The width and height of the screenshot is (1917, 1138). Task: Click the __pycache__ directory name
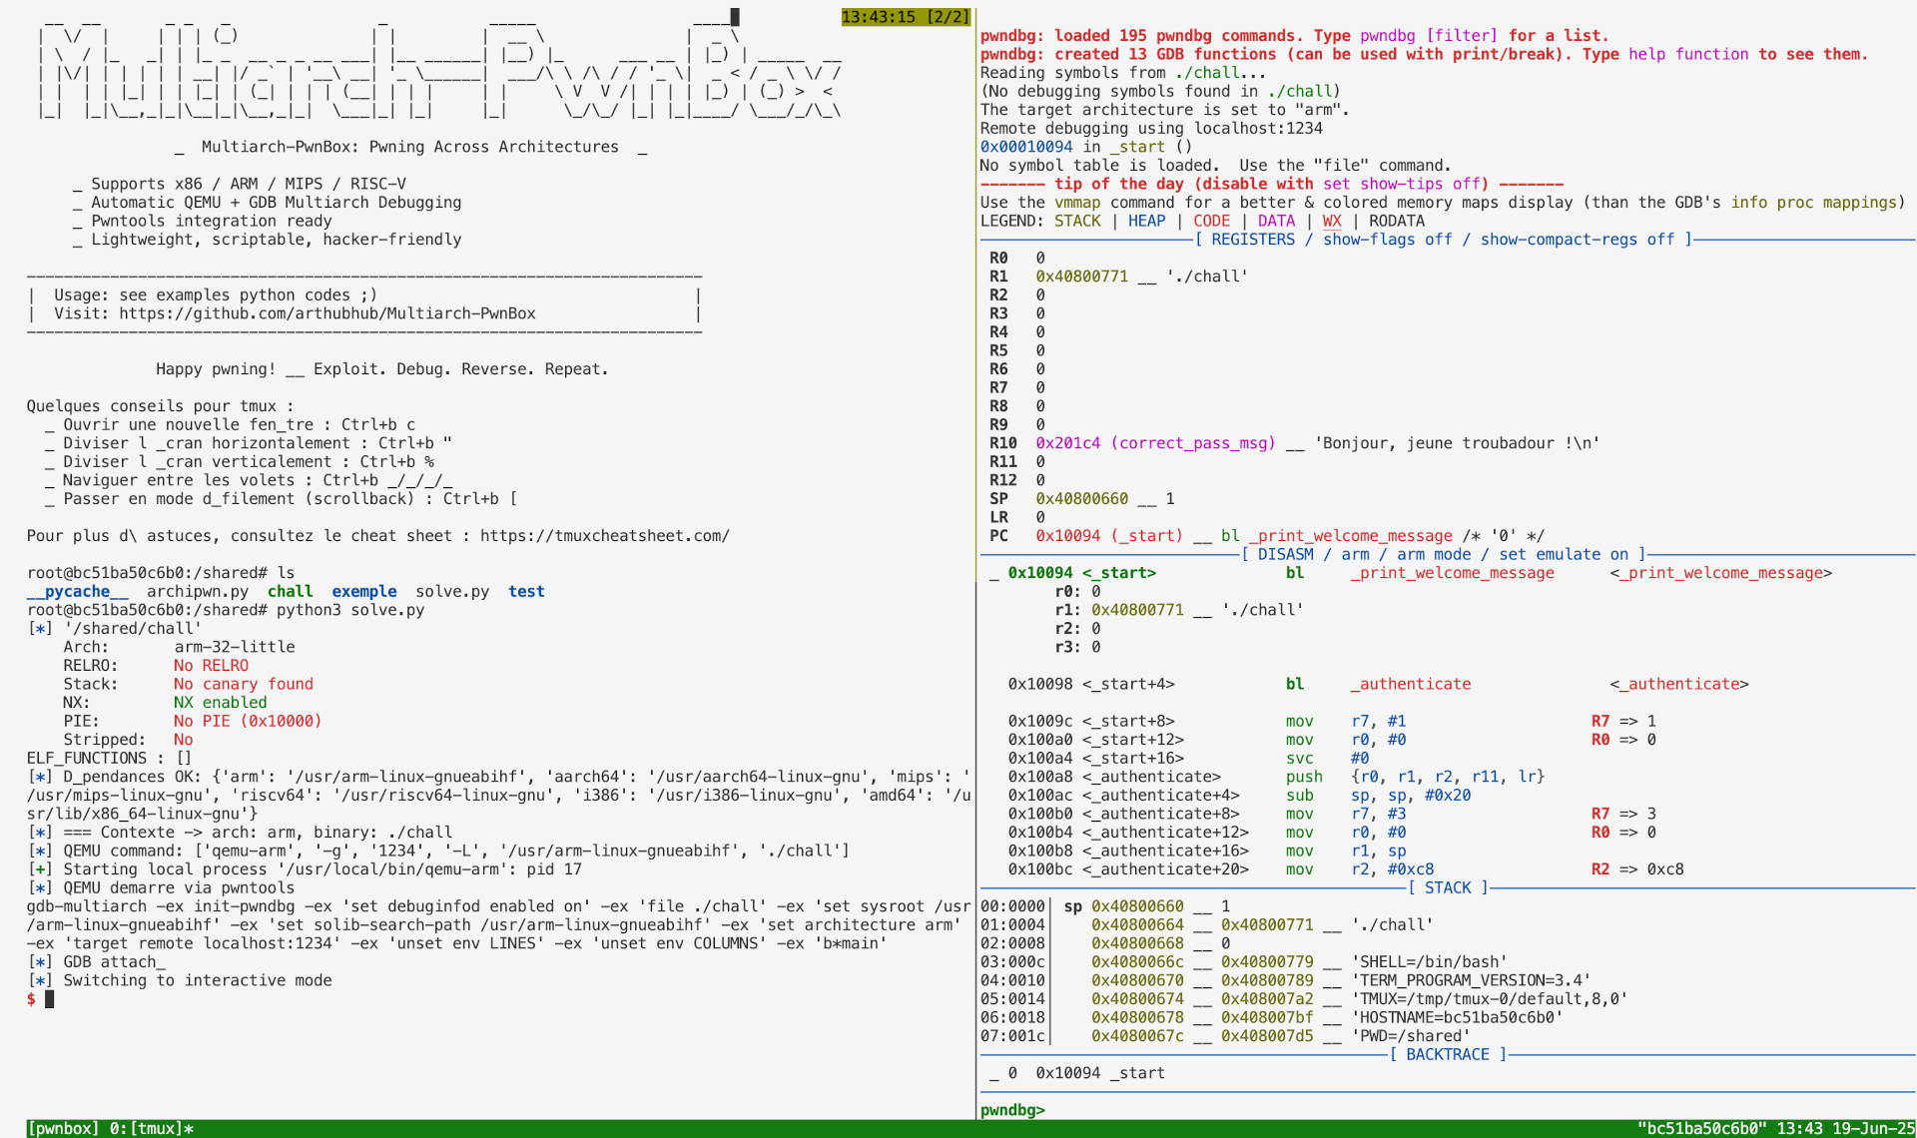77,591
